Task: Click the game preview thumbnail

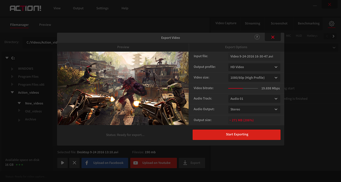Action: point(123,88)
